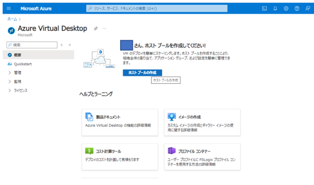Open the イメージの作成 card title
314x185 pixels.
pos(190,117)
